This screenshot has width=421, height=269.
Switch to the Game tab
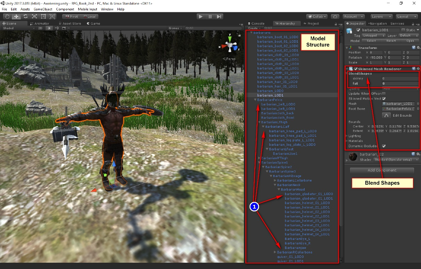pos(93,24)
